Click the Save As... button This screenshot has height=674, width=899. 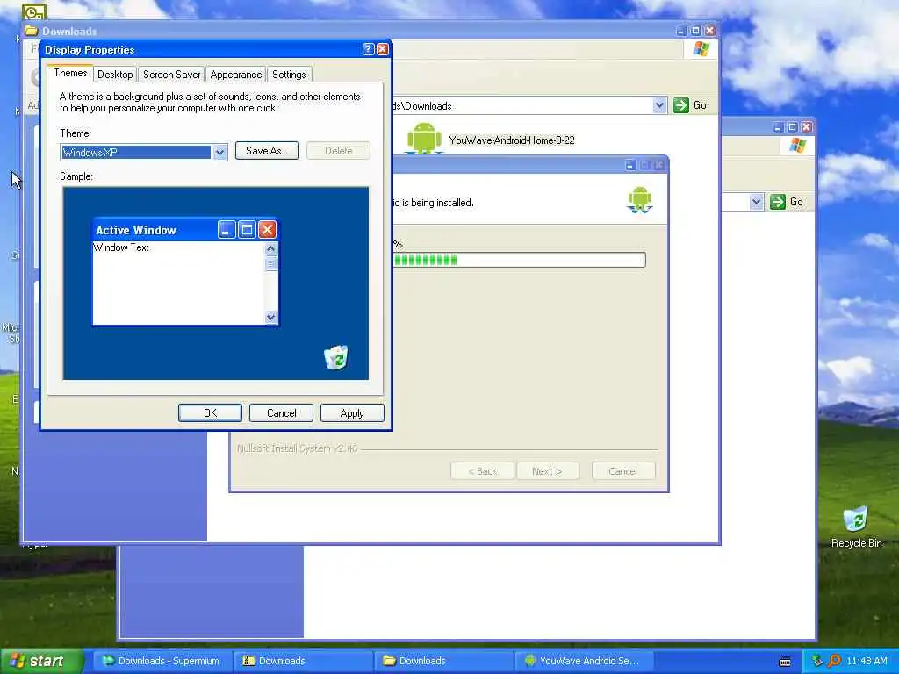click(x=267, y=151)
